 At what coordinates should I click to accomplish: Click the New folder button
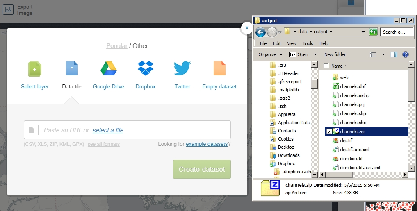335,54
